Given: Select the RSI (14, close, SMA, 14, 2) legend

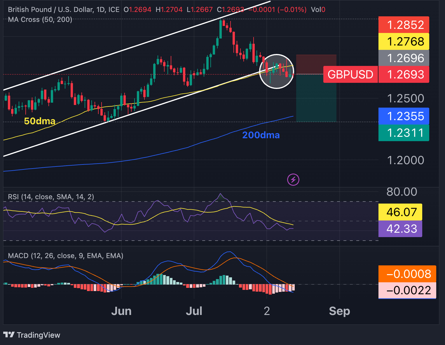Looking at the screenshot, I should pos(51,197).
